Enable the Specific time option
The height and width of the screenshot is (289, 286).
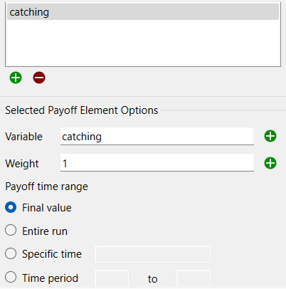11,253
